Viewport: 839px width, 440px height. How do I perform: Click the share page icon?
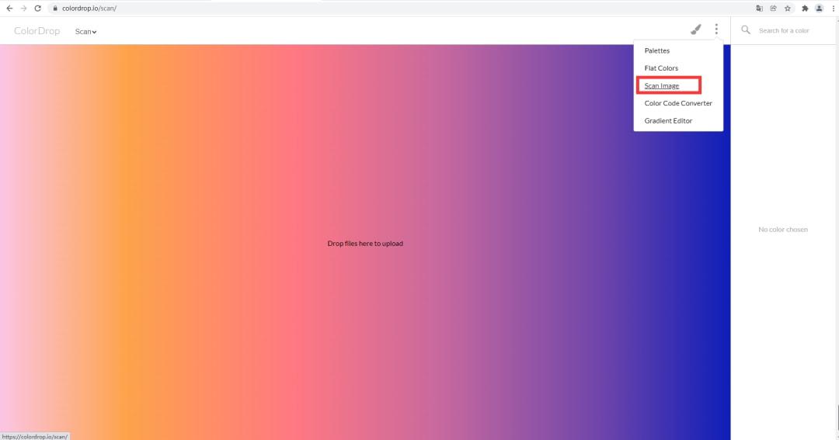pos(774,8)
